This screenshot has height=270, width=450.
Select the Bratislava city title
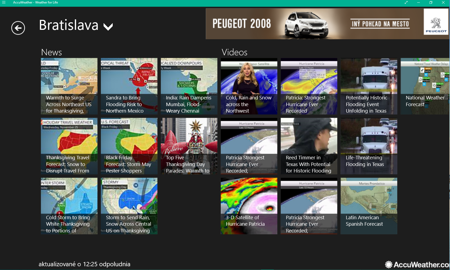click(x=69, y=25)
